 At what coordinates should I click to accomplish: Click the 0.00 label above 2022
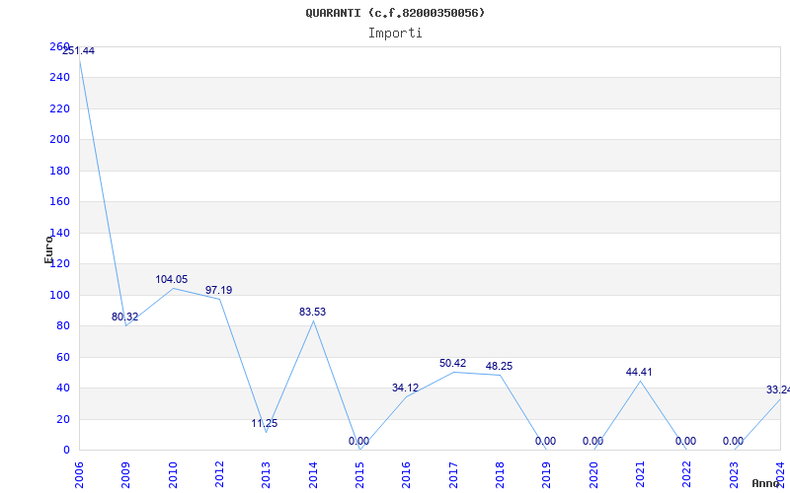point(685,441)
